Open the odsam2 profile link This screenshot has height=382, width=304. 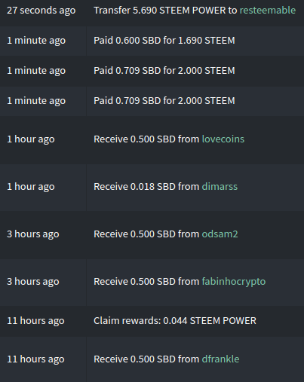point(220,234)
